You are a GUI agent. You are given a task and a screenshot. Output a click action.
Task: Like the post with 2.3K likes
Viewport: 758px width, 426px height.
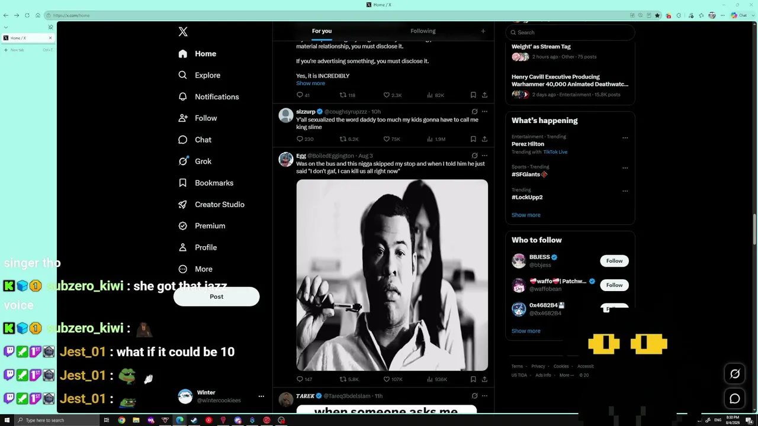pyautogui.click(x=392, y=95)
